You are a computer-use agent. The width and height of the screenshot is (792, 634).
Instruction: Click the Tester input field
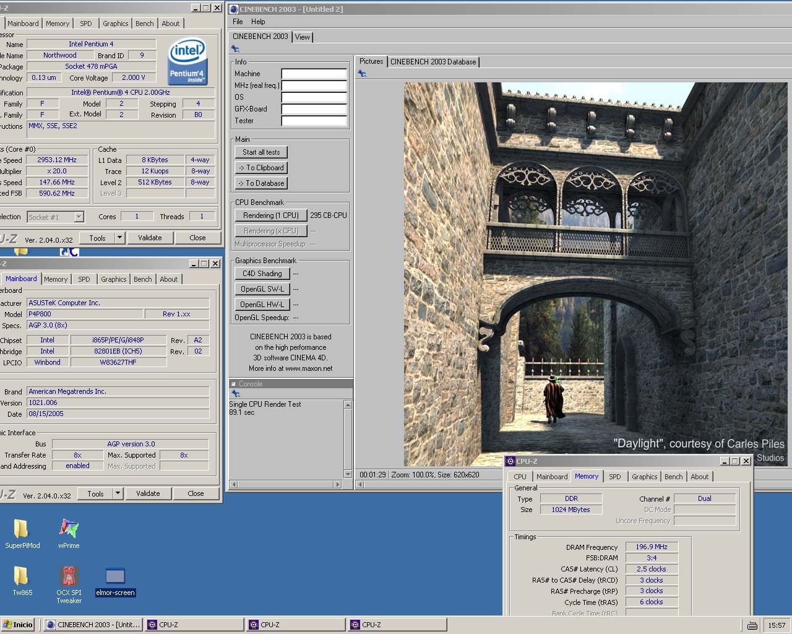314,121
